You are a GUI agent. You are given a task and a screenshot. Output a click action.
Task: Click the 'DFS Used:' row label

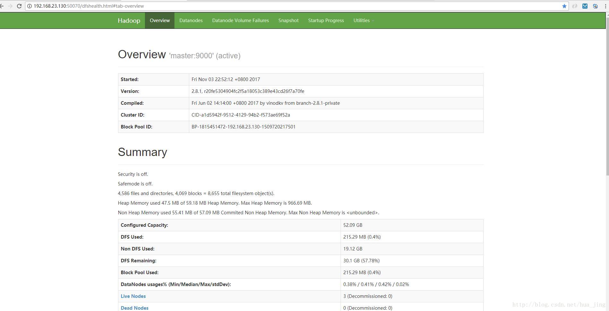click(132, 237)
